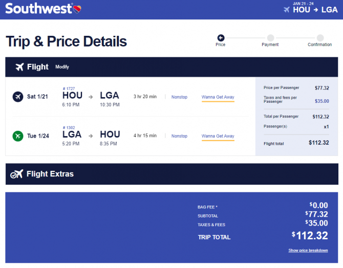Select the Confirmation step circle
The image size is (343, 268).
pyautogui.click(x=320, y=38)
